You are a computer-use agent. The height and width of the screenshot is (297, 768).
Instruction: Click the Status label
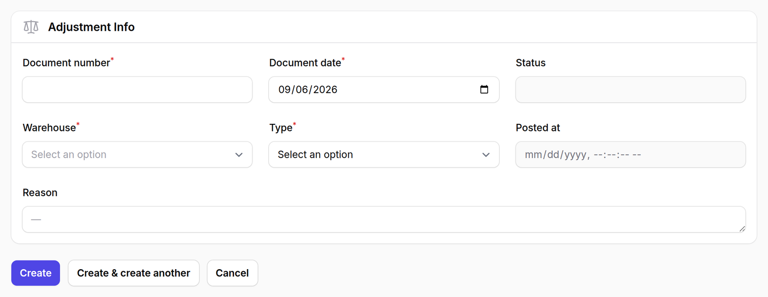(530, 63)
